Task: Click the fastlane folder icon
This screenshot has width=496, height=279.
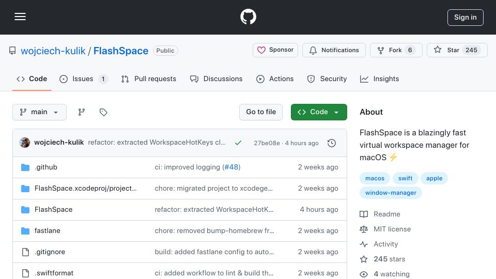Action: [x=25, y=231]
